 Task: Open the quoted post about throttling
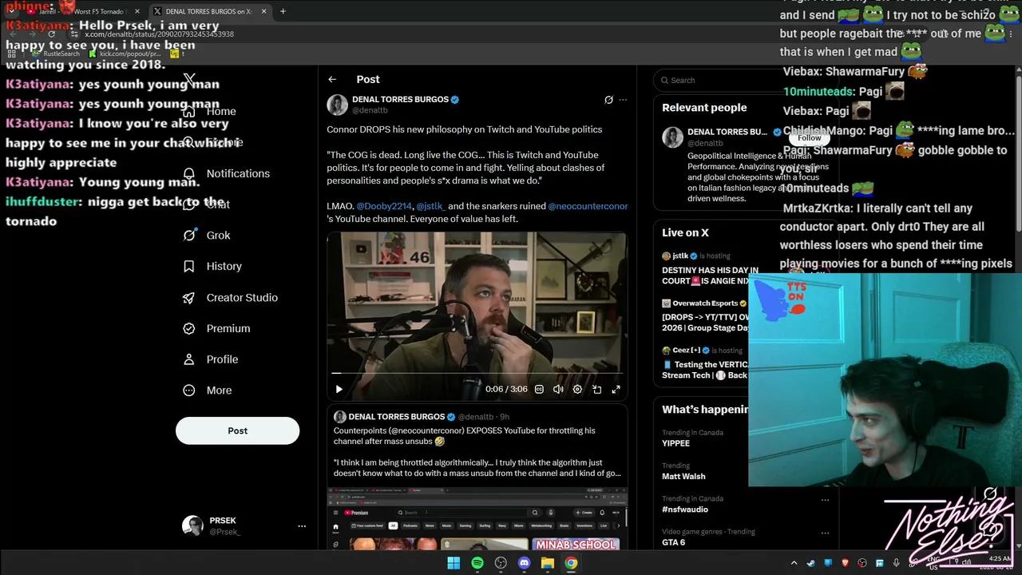pyautogui.click(x=477, y=478)
